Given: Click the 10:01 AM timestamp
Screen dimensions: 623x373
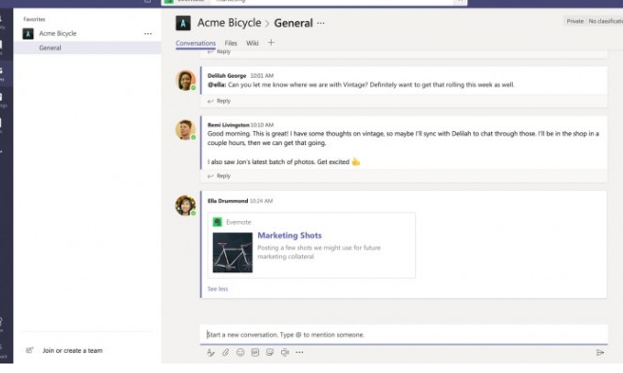Looking at the screenshot, I should coord(262,76).
